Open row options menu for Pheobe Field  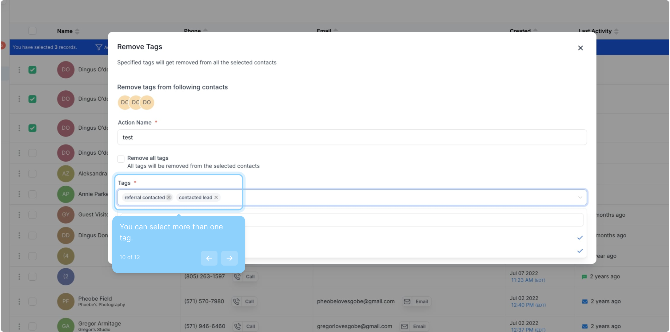coord(19,301)
